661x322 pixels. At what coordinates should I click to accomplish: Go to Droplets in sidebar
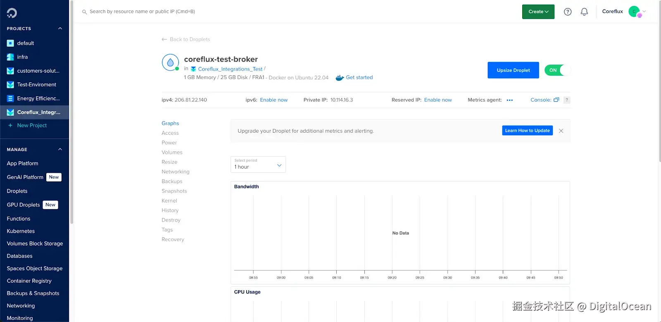pos(17,191)
